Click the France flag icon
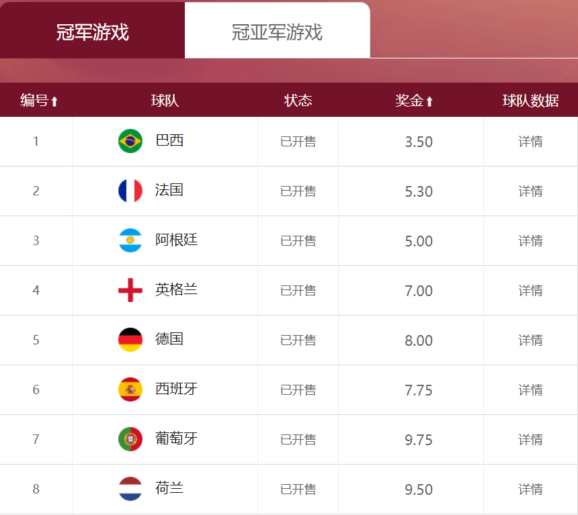This screenshot has width=578, height=515. click(x=130, y=191)
